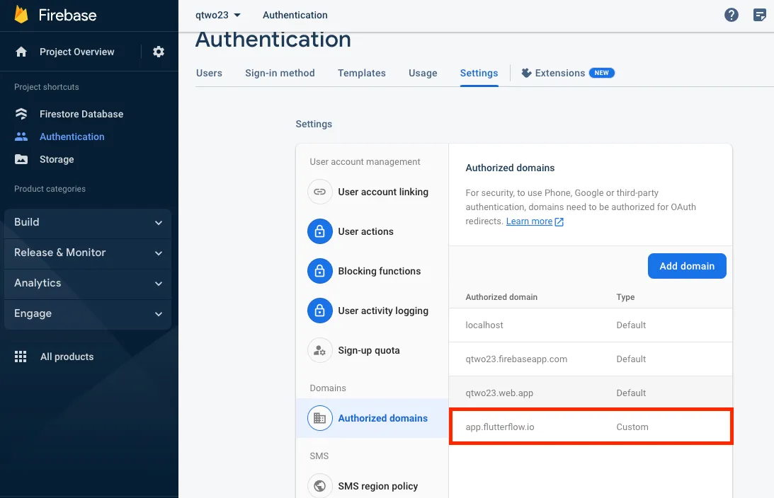
Task: Open the release notes icon at top right
Action: coord(760,15)
